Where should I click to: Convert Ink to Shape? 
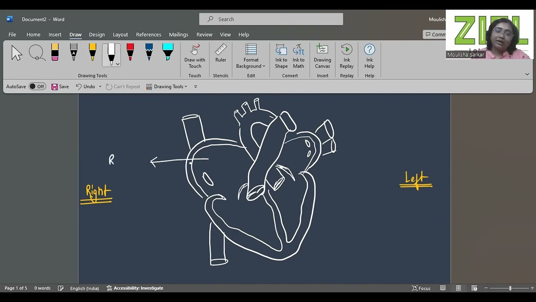(281, 57)
